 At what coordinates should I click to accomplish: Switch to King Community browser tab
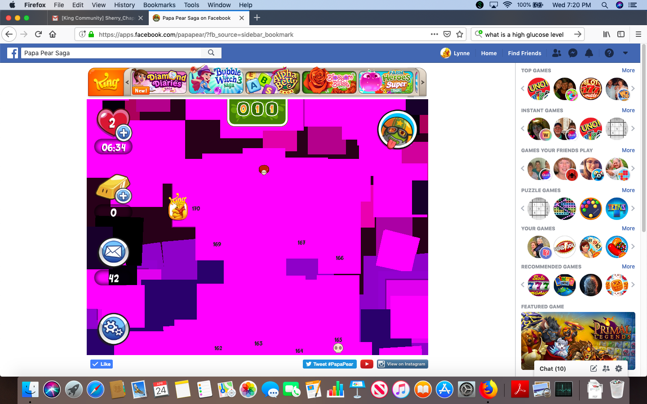pyautogui.click(x=97, y=18)
